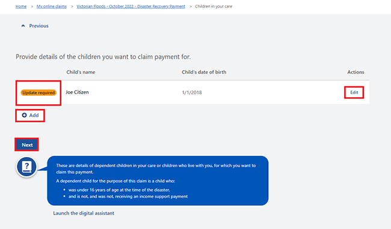Click the 1/1/2018 date of birth cell
Viewport: 391px width, 229px height.
192,93
